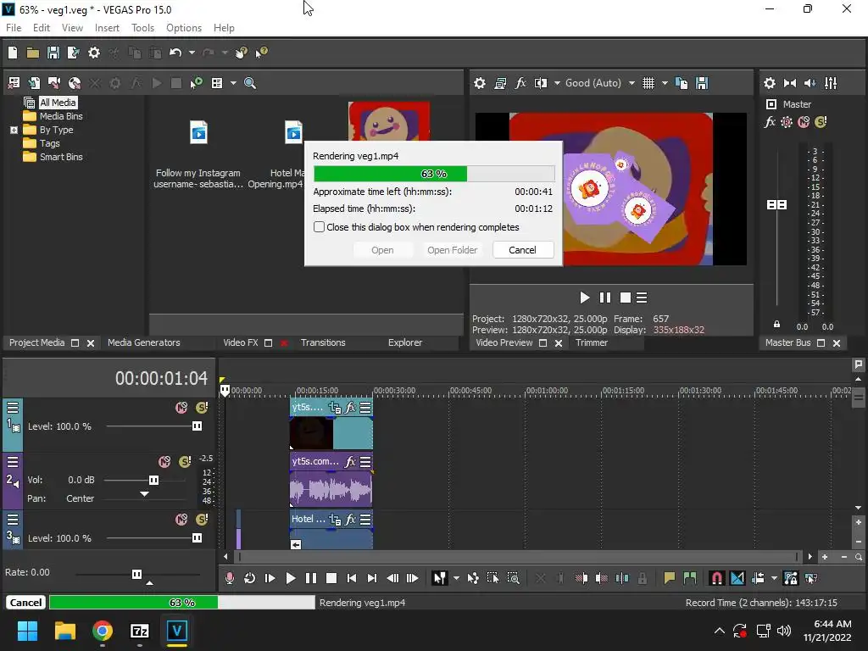Select yt5s audio event waveform on timeline

[x=331, y=489]
